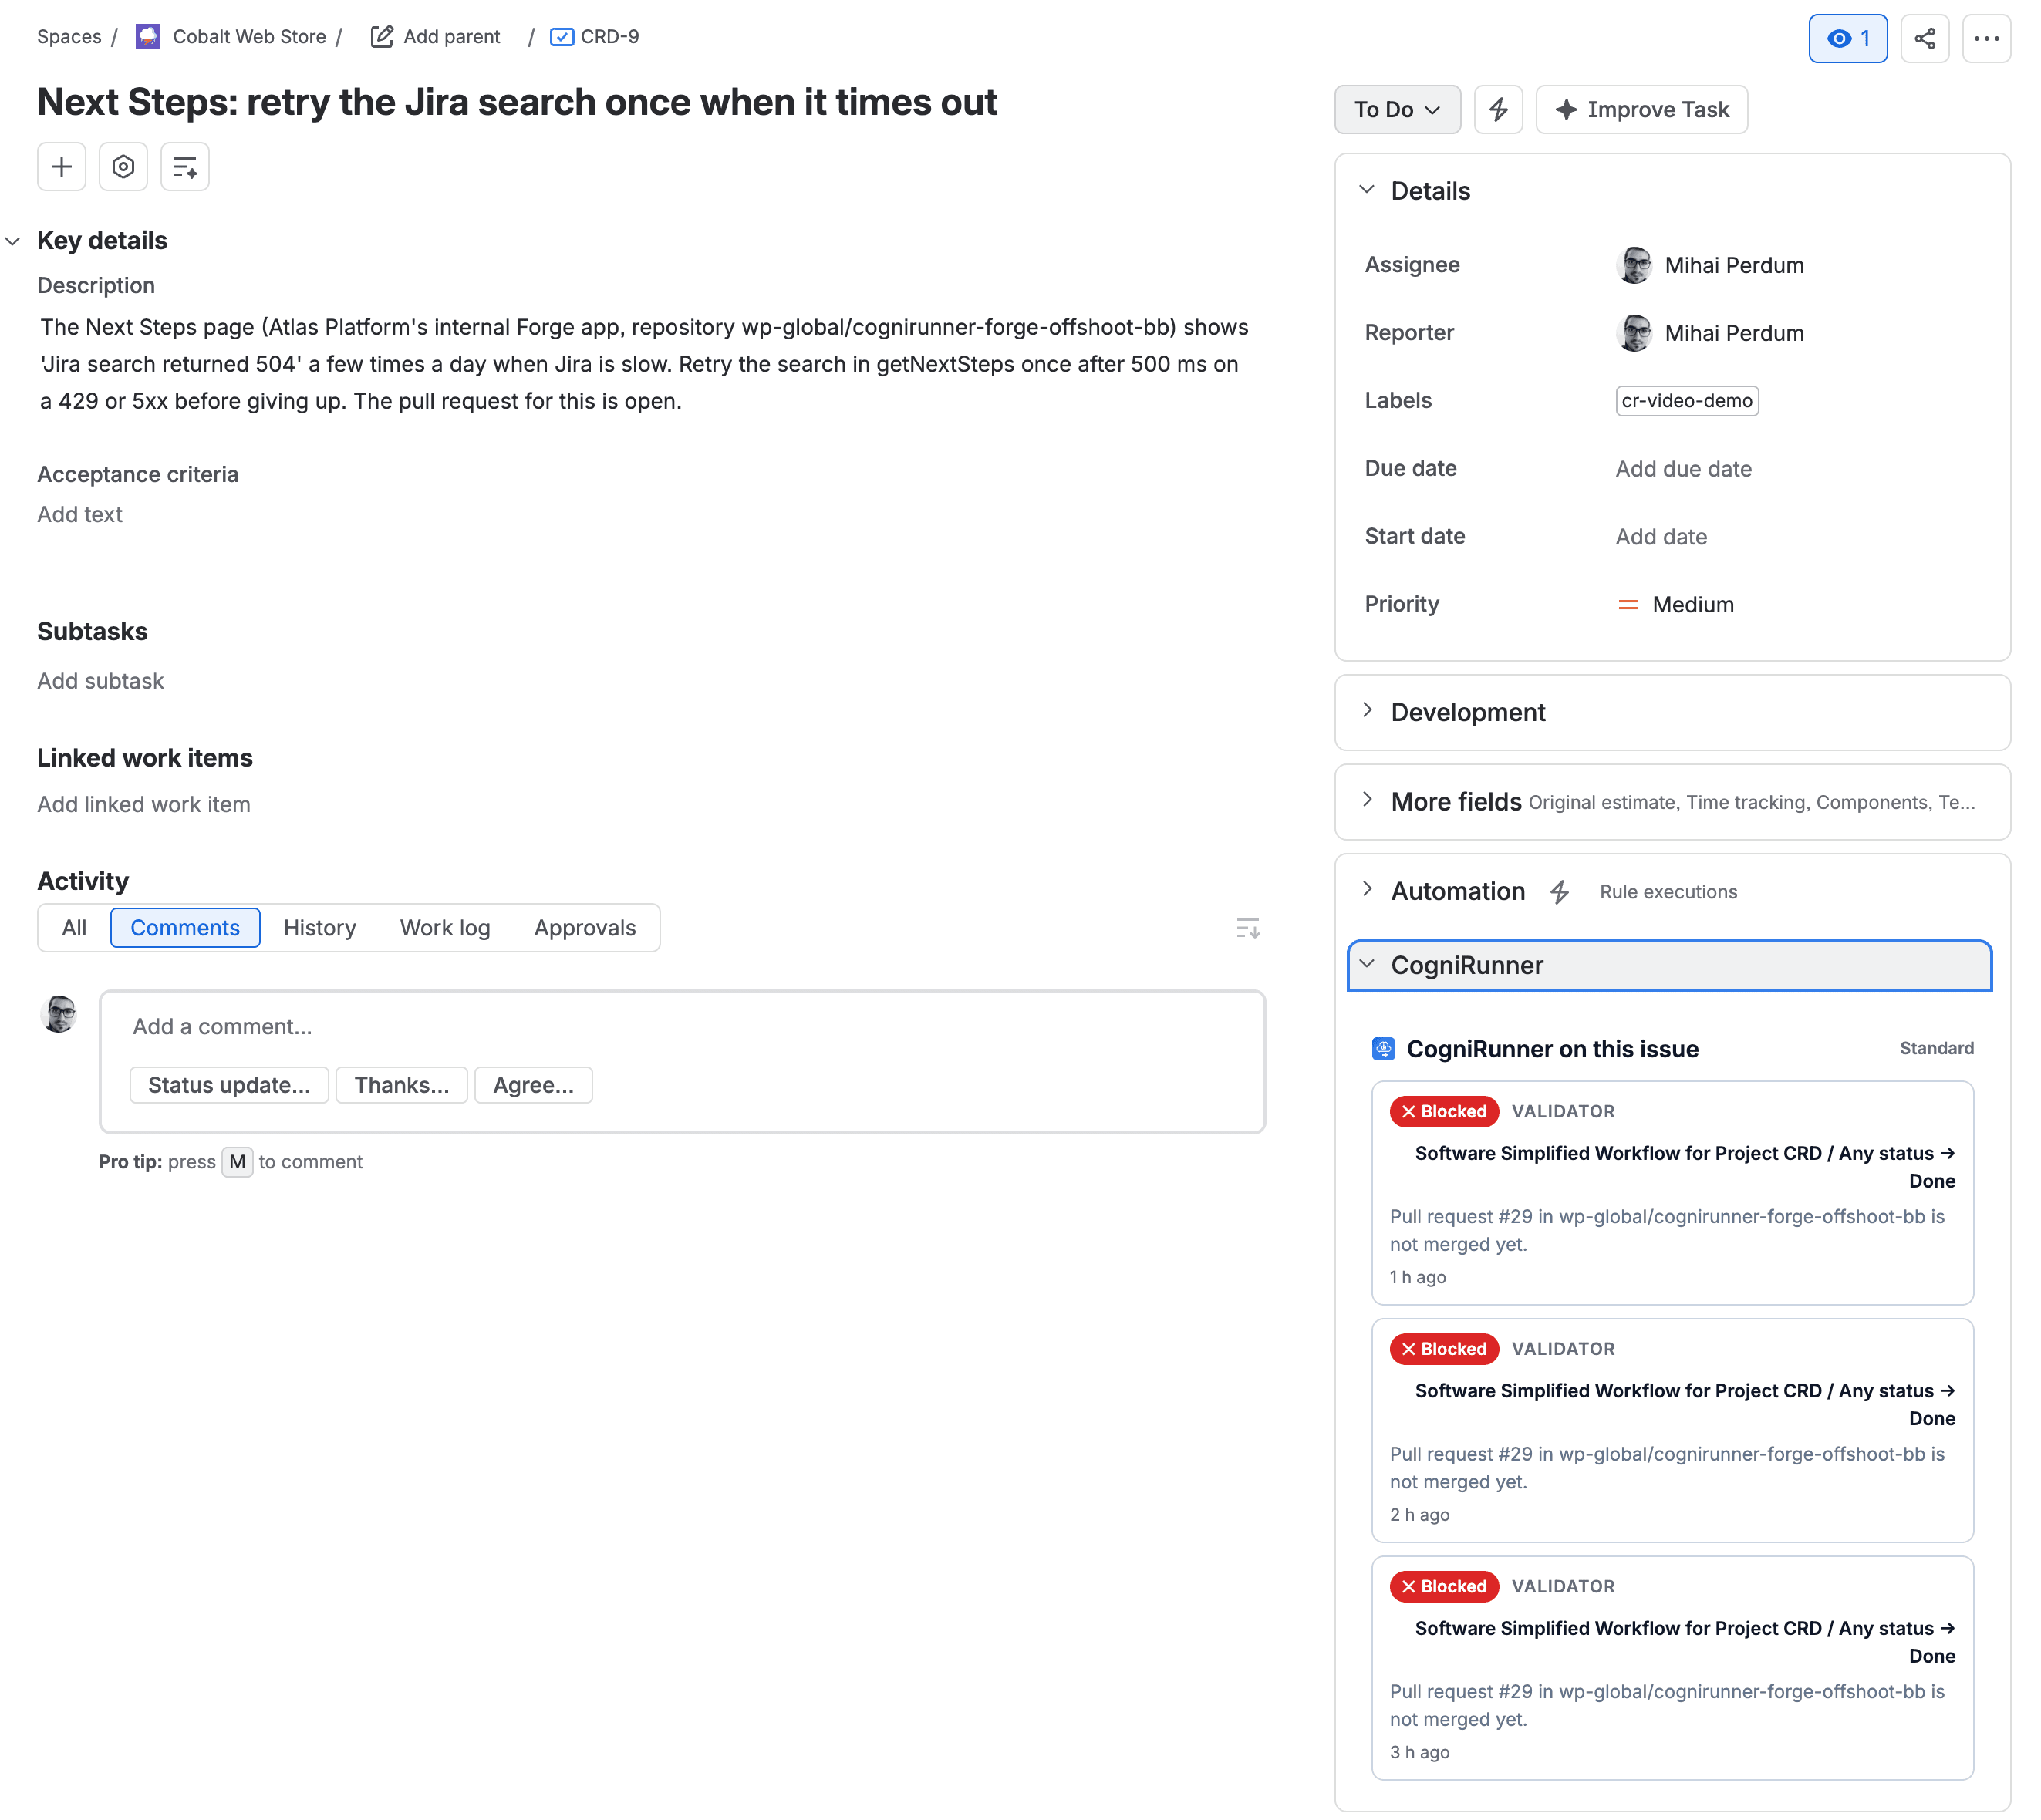
Task: Click the lightning automation icon beside To Do
Action: pos(1498,109)
